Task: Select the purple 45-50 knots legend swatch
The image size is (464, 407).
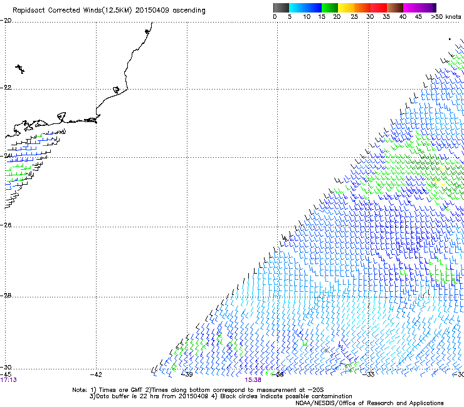Action: [428, 8]
